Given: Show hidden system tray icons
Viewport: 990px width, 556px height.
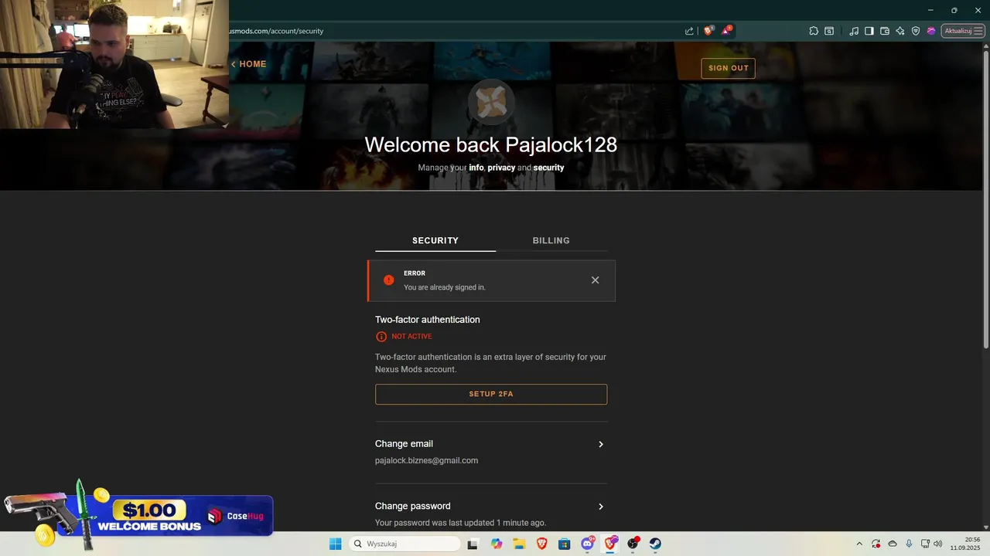Looking at the screenshot, I should 859,544.
